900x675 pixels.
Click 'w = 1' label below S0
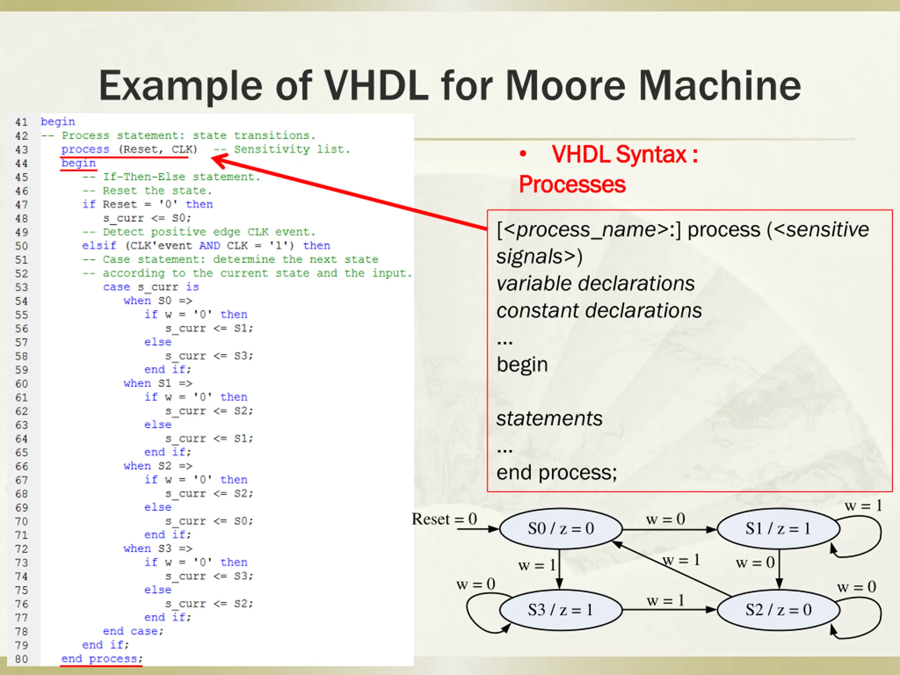(x=537, y=565)
